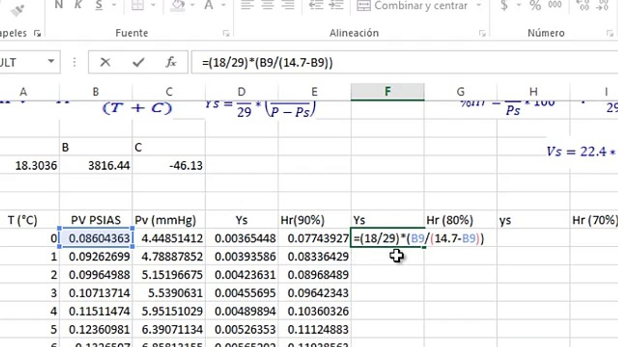Click the cell with value 0.09642343
The width and height of the screenshot is (618, 347).
pos(314,294)
